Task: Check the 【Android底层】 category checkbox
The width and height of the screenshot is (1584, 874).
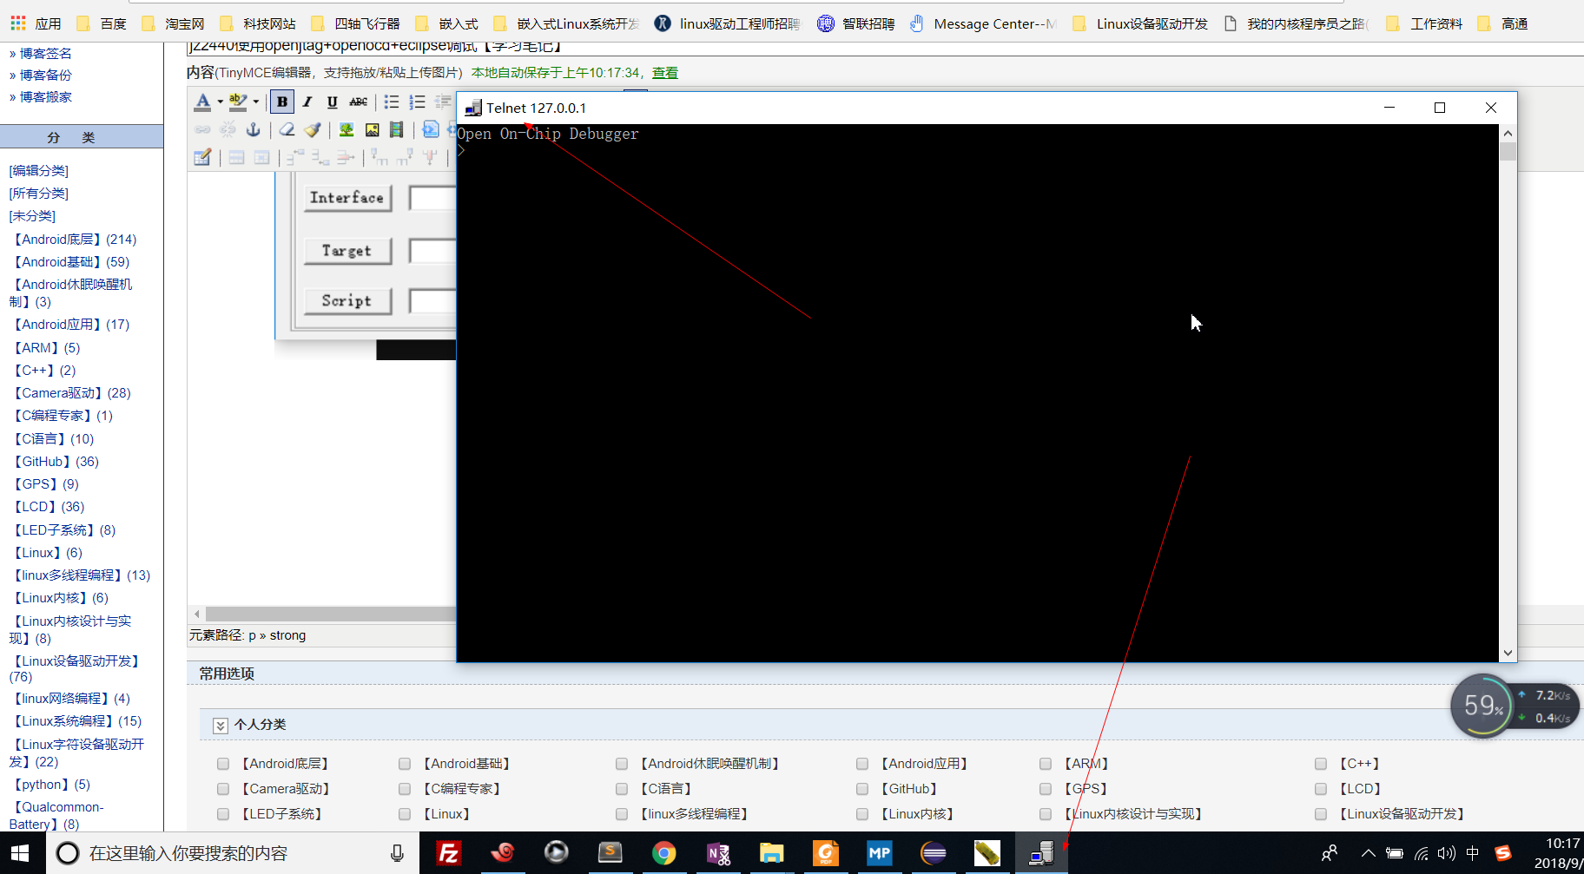Action: click(x=223, y=763)
